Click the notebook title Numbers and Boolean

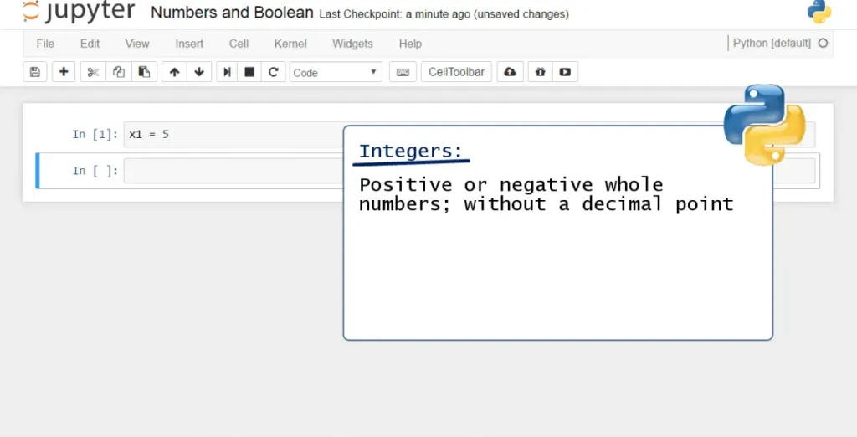(232, 13)
